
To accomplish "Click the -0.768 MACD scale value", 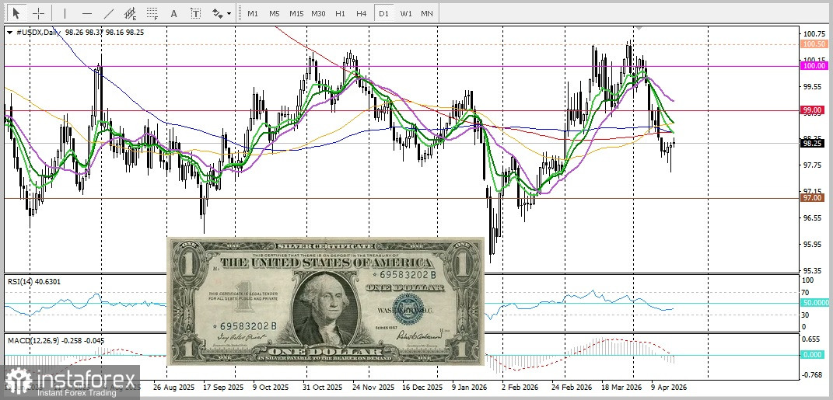I will coord(812,374).
